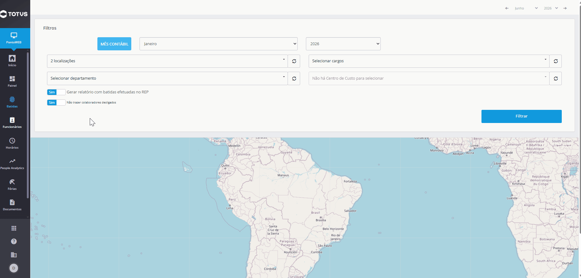Open the Janeiro month dropdown
The width and height of the screenshot is (581, 278).
coord(219,44)
